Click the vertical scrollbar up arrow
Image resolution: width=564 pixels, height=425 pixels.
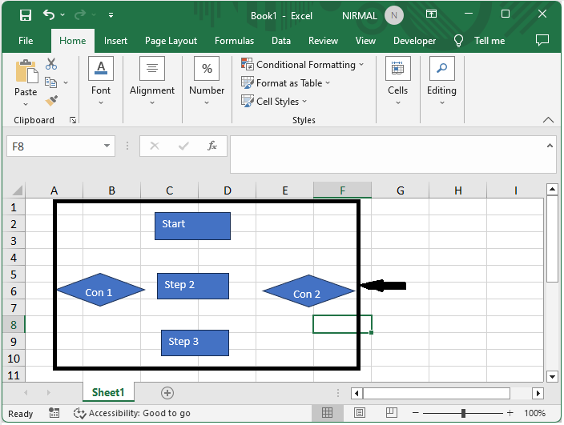552,189
